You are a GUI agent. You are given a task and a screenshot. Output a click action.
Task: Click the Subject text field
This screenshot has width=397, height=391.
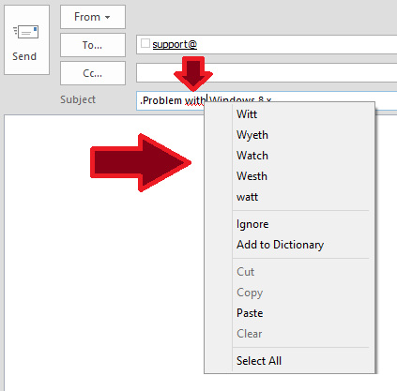[267, 100]
